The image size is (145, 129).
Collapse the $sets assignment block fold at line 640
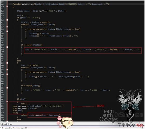(7, 74)
